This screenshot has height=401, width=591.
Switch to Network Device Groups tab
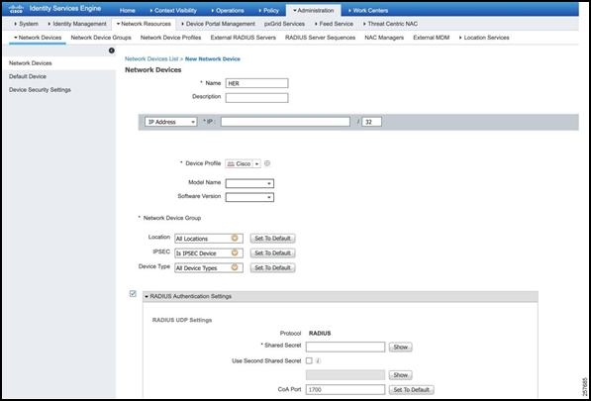coord(101,38)
